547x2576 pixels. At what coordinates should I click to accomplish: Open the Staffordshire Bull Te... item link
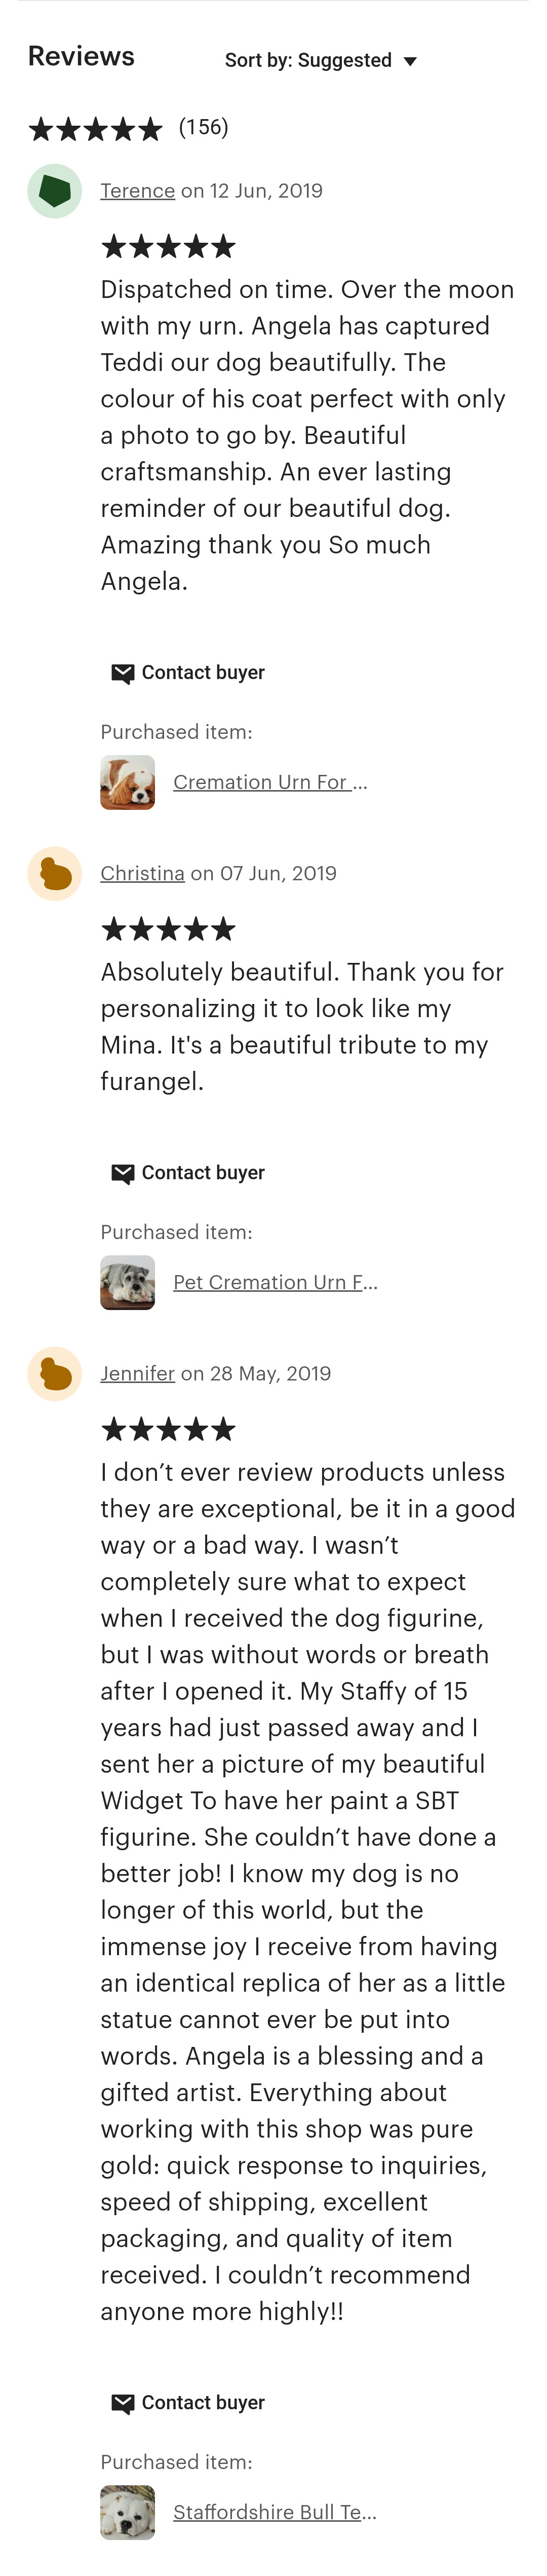click(x=274, y=2512)
